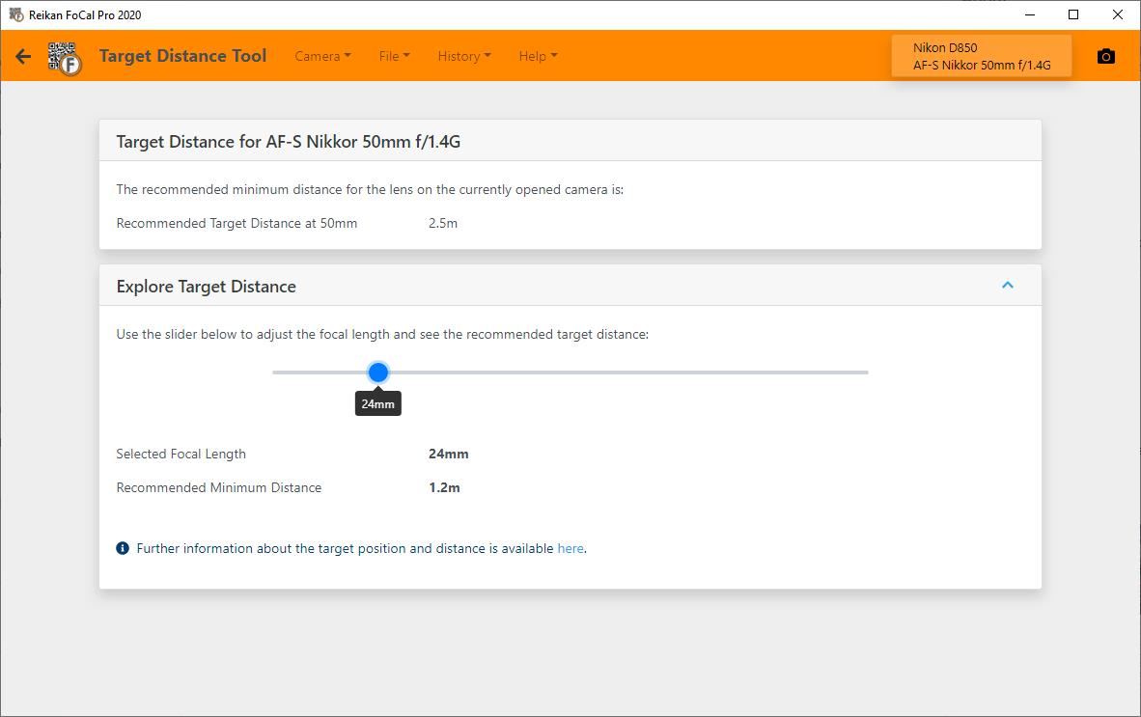This screenshot has width=1141, height=717.
Task: Minimize the FoCal Pro window
Action: tap(1030, 14)
